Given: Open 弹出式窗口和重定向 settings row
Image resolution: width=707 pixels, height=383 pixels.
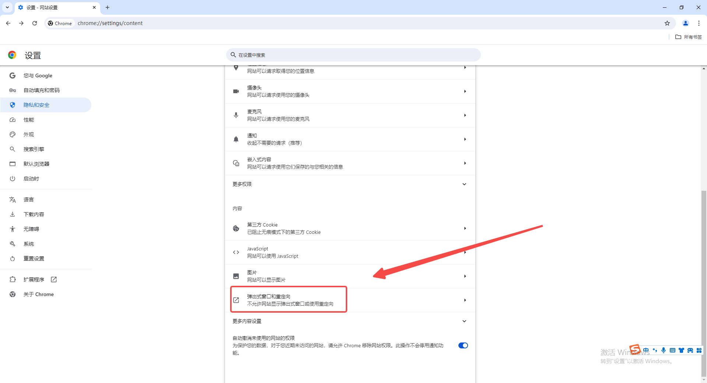Looking at the screenshot, I should click(x=350, y=300).
